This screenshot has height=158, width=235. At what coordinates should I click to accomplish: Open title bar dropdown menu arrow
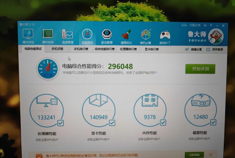211,25
